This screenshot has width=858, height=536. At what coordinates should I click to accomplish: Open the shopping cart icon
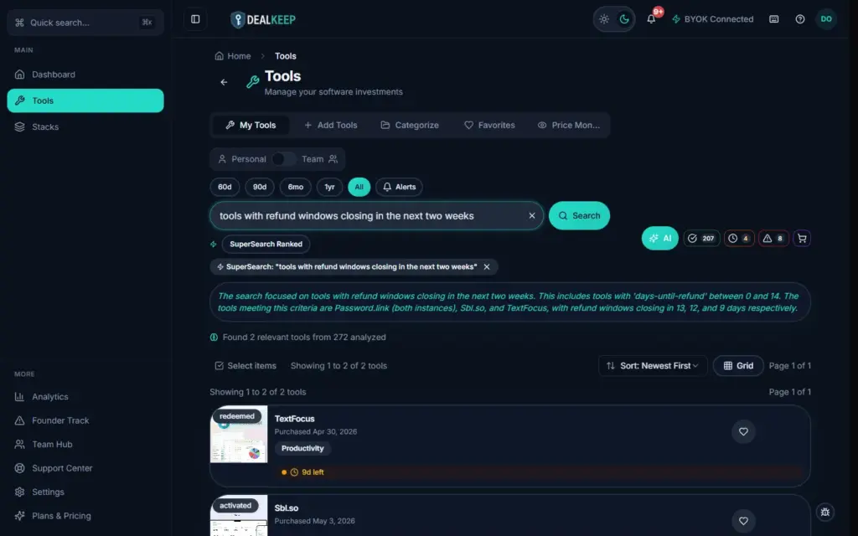click(x=802, y=239)
